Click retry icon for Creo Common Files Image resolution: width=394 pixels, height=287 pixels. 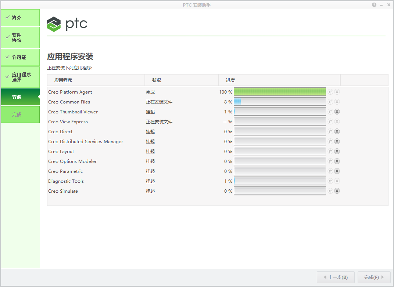click(330, 102)
